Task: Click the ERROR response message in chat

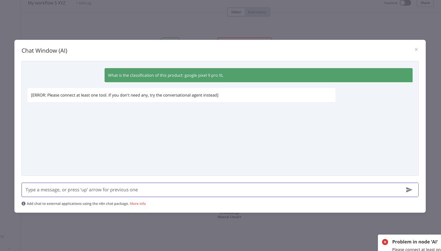Action: (x=181, y=95)
